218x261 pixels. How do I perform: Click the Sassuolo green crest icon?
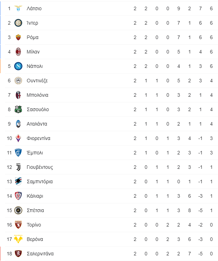(x=18, y=109)
